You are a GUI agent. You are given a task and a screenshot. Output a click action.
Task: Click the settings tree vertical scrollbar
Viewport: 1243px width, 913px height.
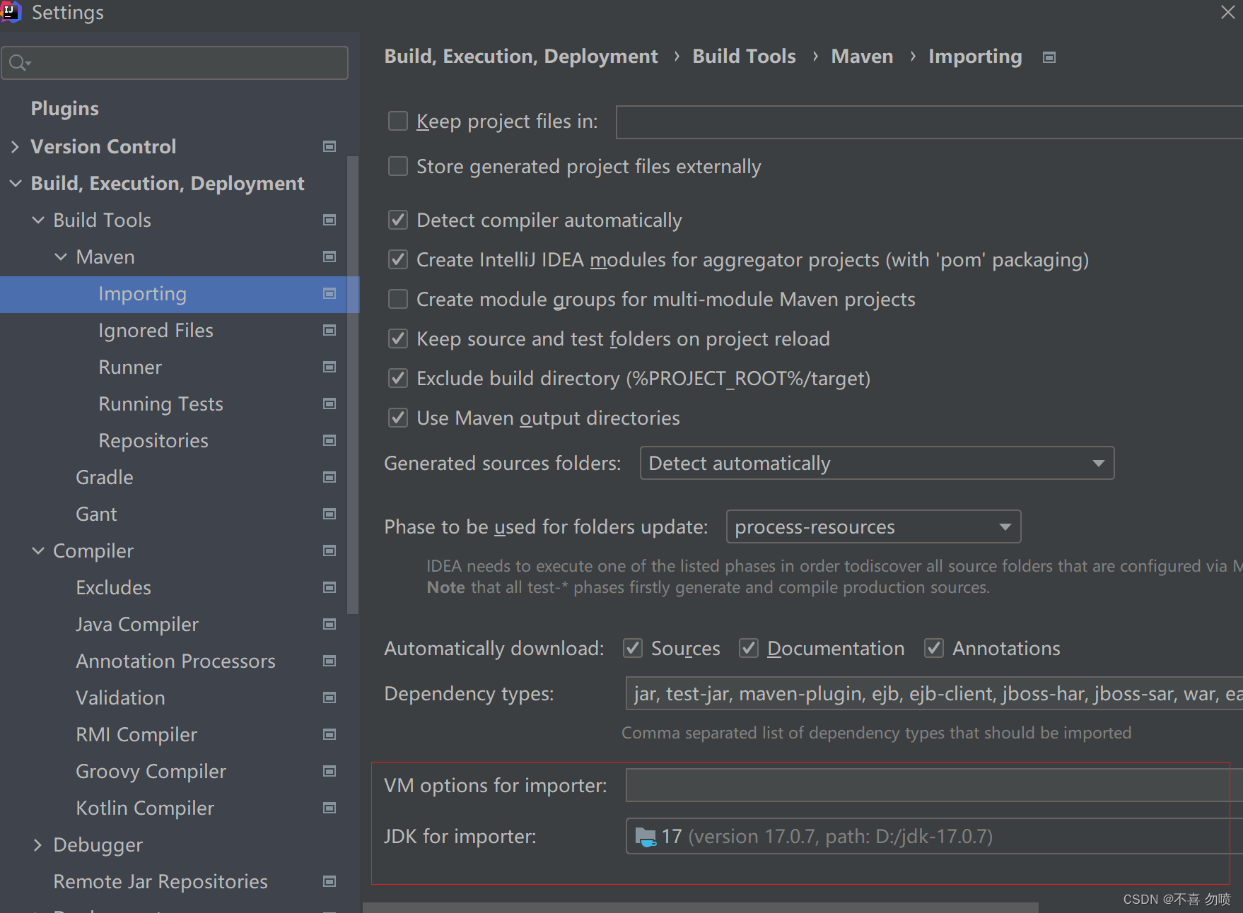click(x=353, y=384)
